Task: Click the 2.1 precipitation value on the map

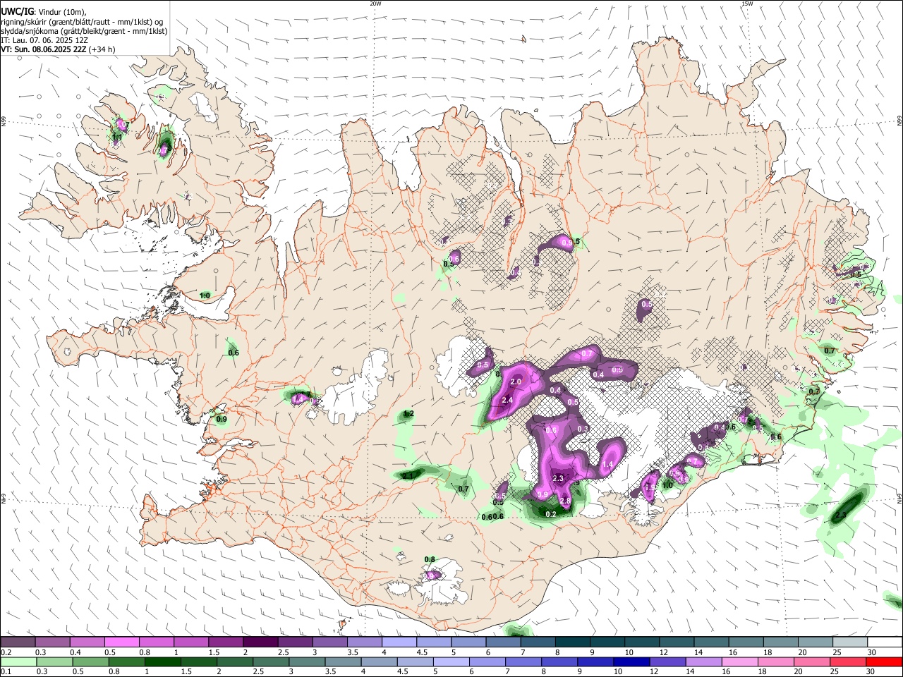Action: (x=407, y=476)
